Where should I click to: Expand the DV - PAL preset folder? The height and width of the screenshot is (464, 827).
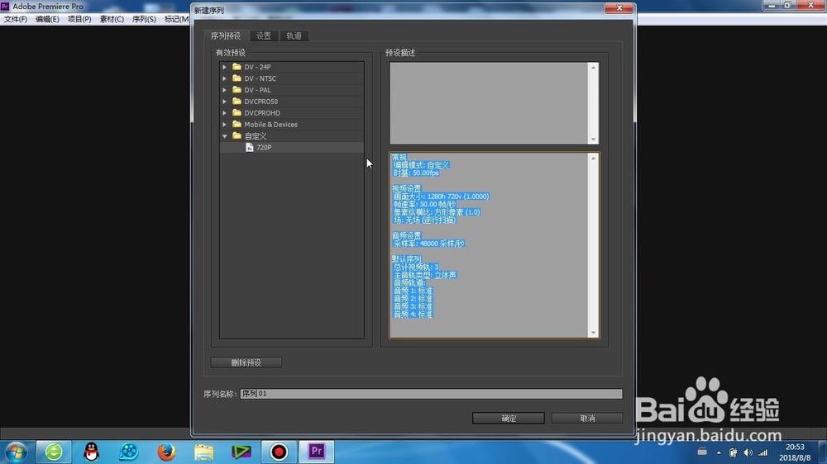225,90
